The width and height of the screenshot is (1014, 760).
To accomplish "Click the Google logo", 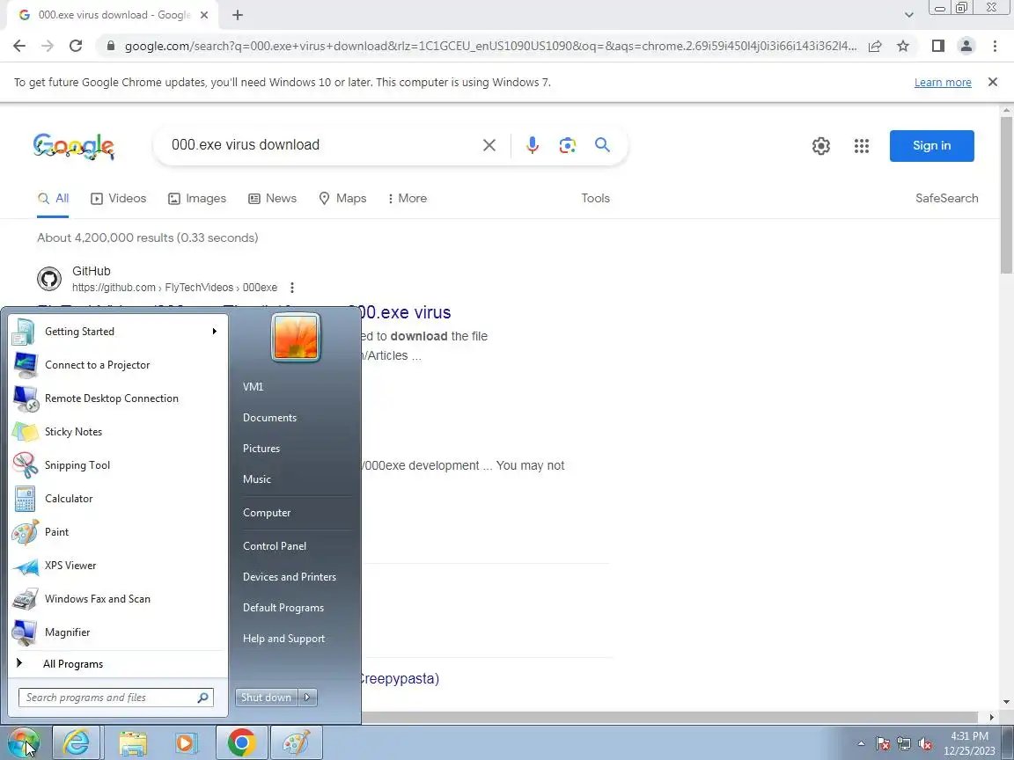I will (74, 147).
